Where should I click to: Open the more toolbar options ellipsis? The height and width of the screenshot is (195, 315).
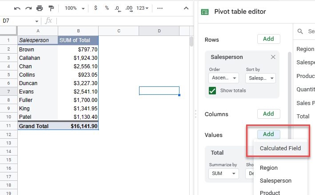160,8
